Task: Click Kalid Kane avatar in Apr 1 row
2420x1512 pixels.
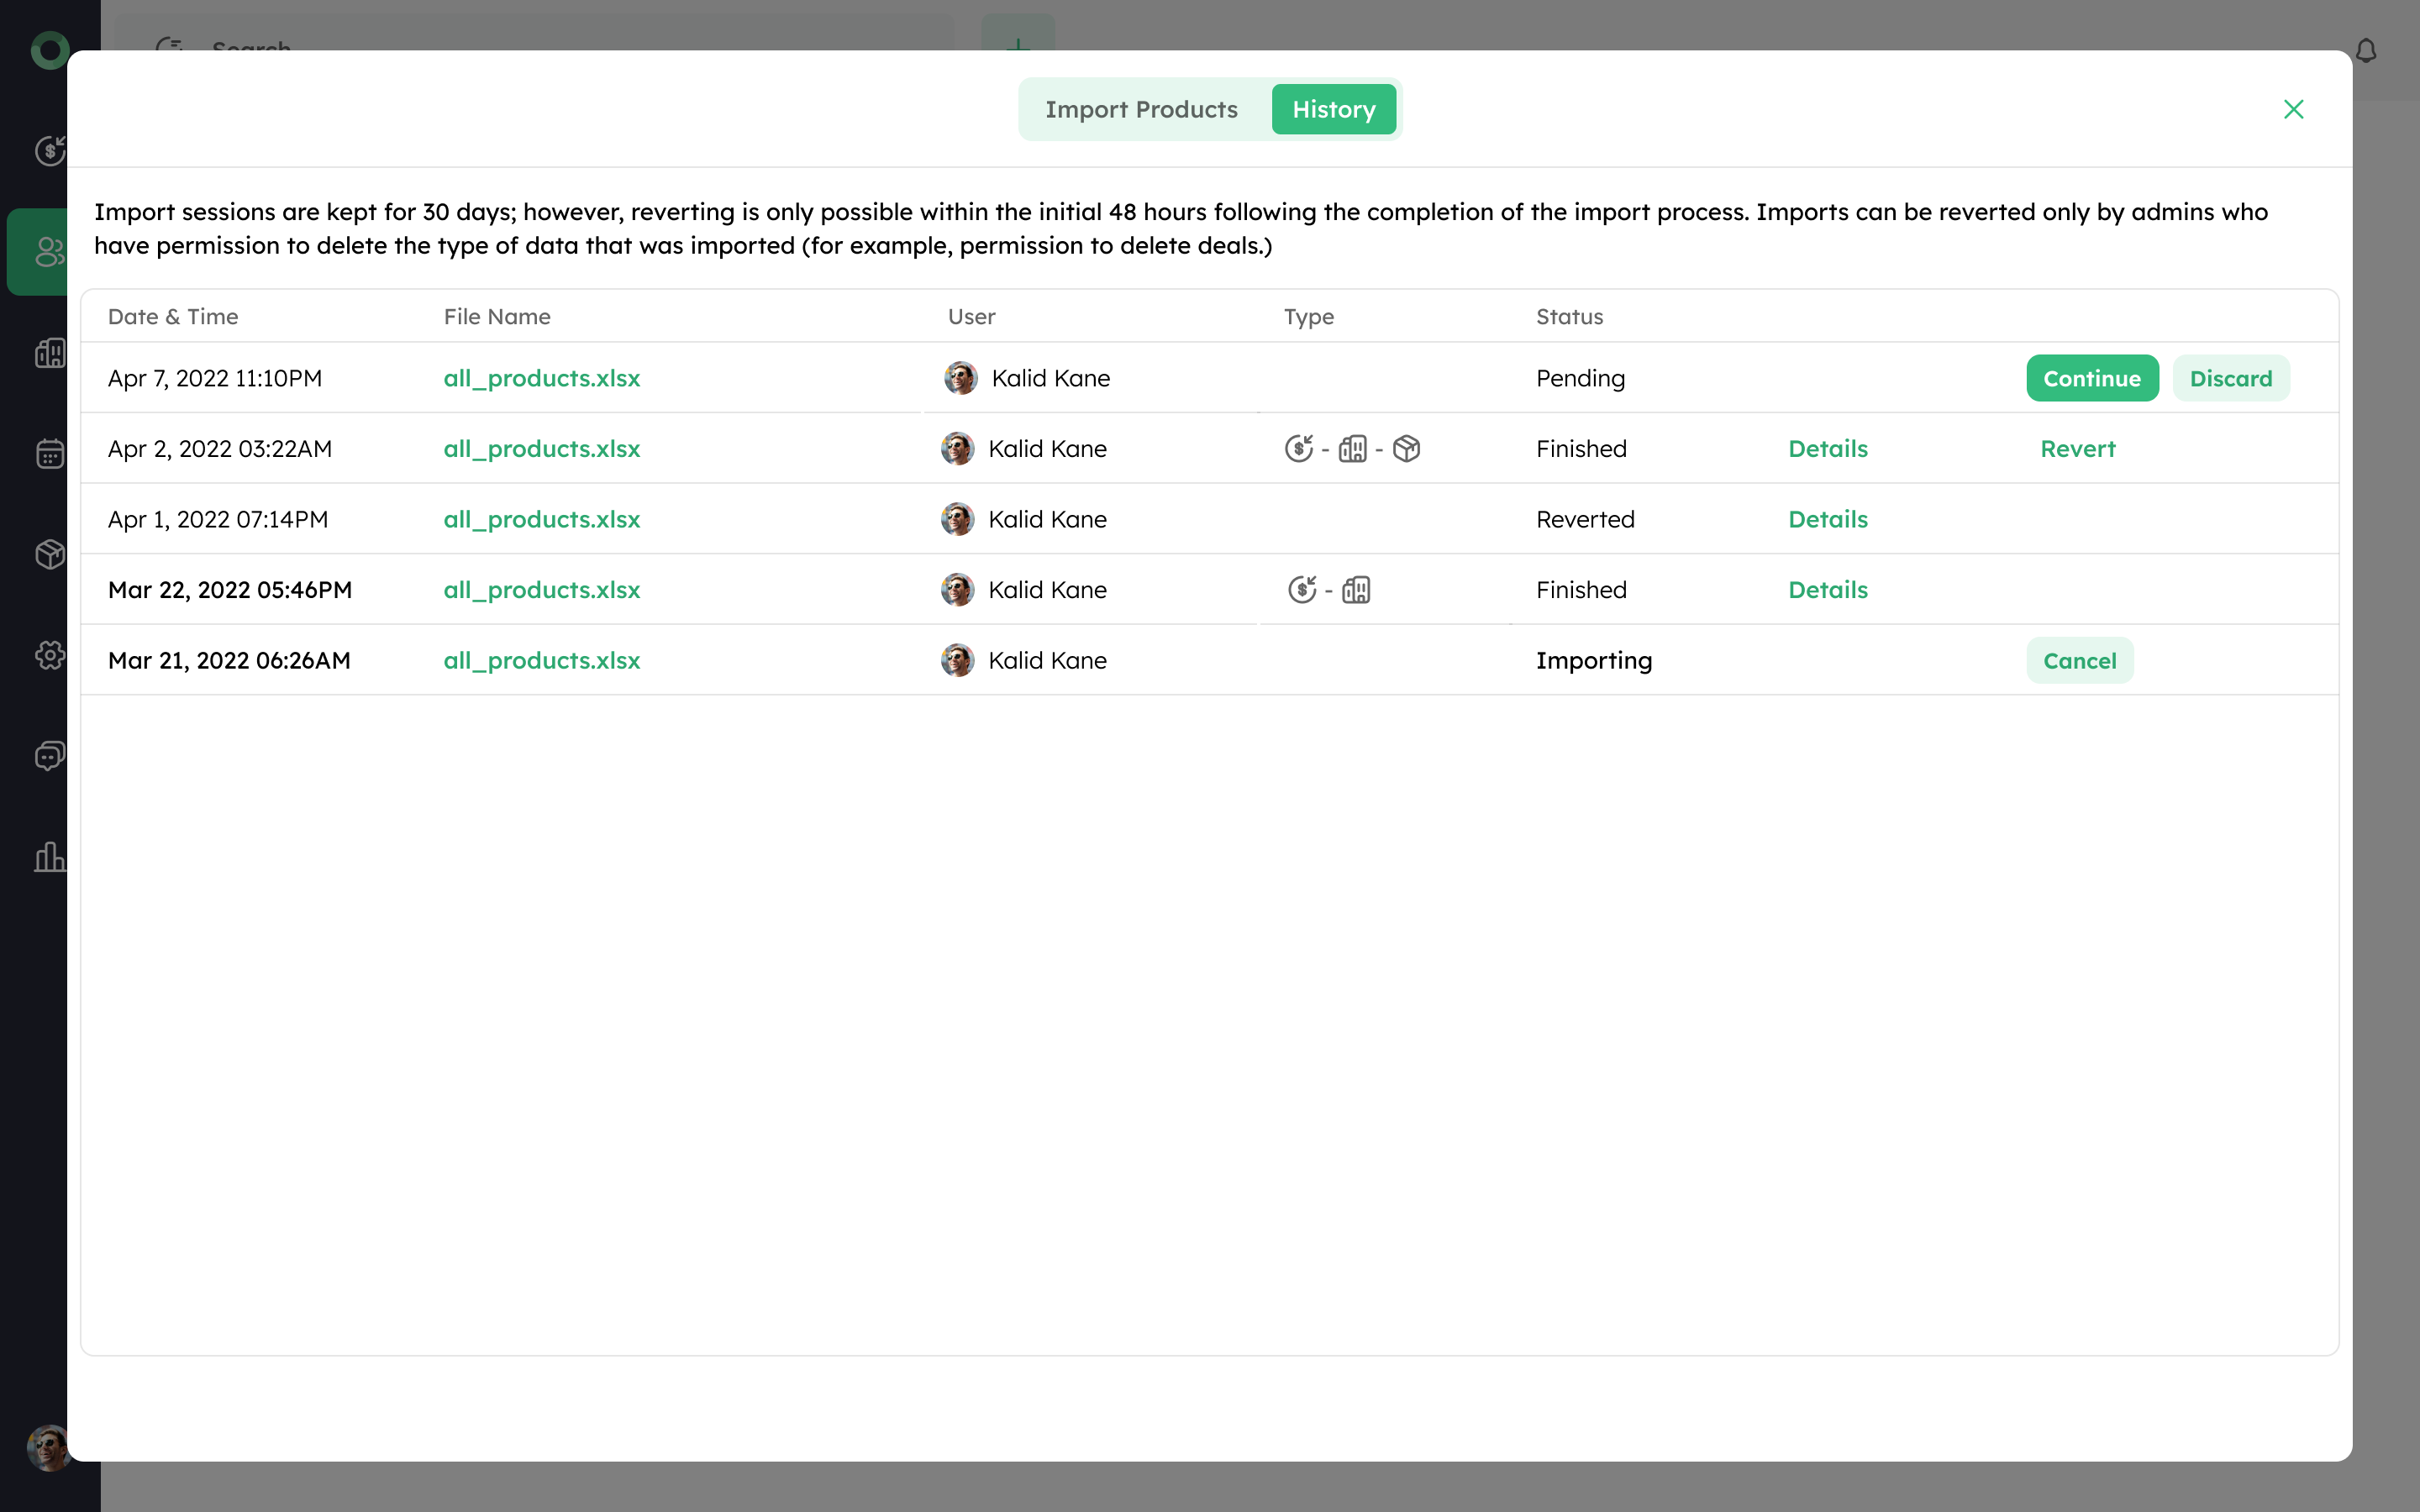Action: point(958,519)
